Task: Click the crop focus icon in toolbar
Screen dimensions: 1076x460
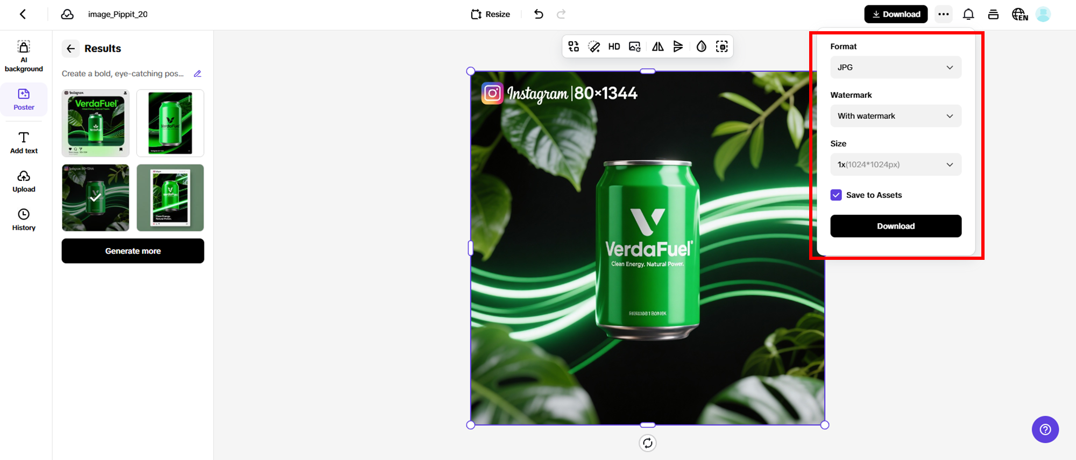Action: pyautogui.click(x=722, y=47)
